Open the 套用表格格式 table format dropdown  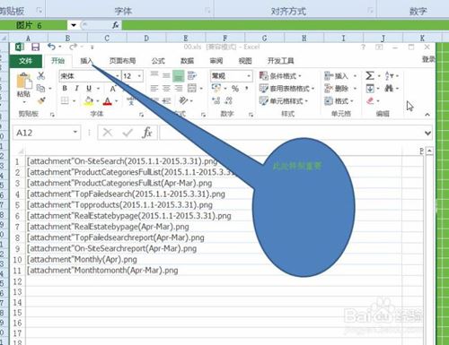pos(286,89)
